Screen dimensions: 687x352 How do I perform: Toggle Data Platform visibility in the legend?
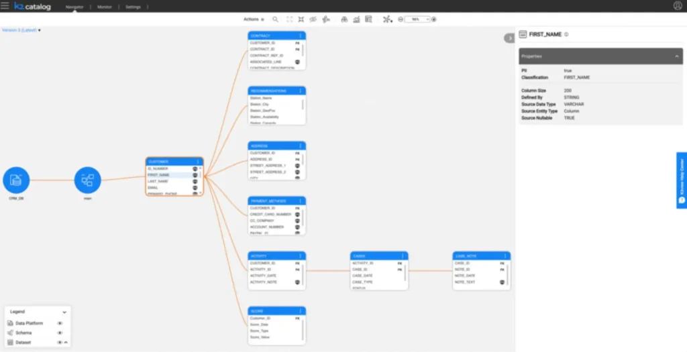tap(60, 323)
